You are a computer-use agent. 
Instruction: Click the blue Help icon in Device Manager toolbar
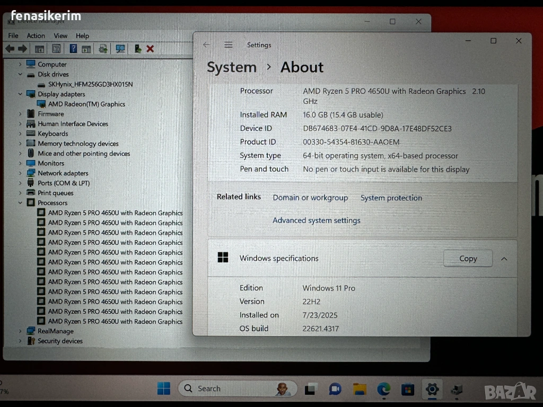[73, 49]
